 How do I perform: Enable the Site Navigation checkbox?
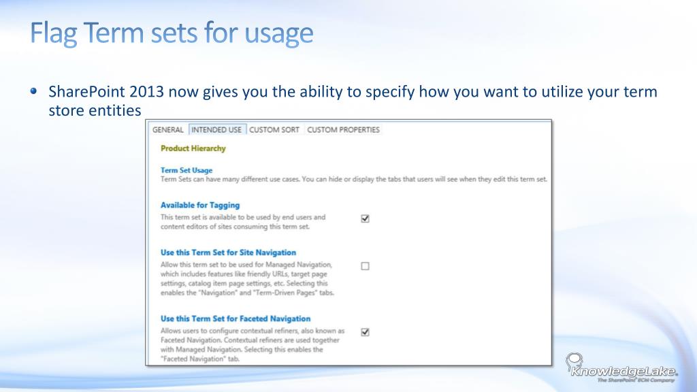pyautogui.click(x=365, y=266)
